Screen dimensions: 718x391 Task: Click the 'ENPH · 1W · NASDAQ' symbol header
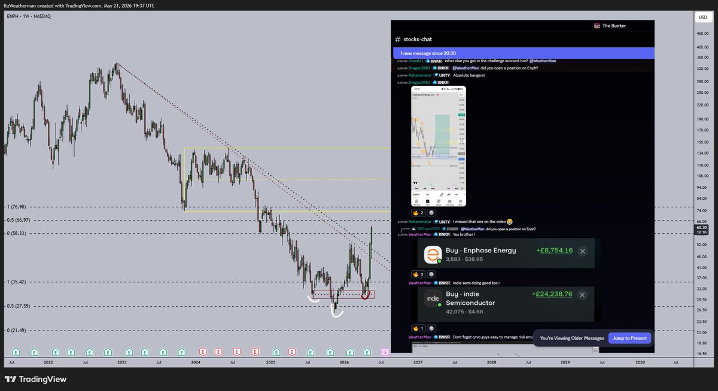pyautogui.click(x=29, y=17)
